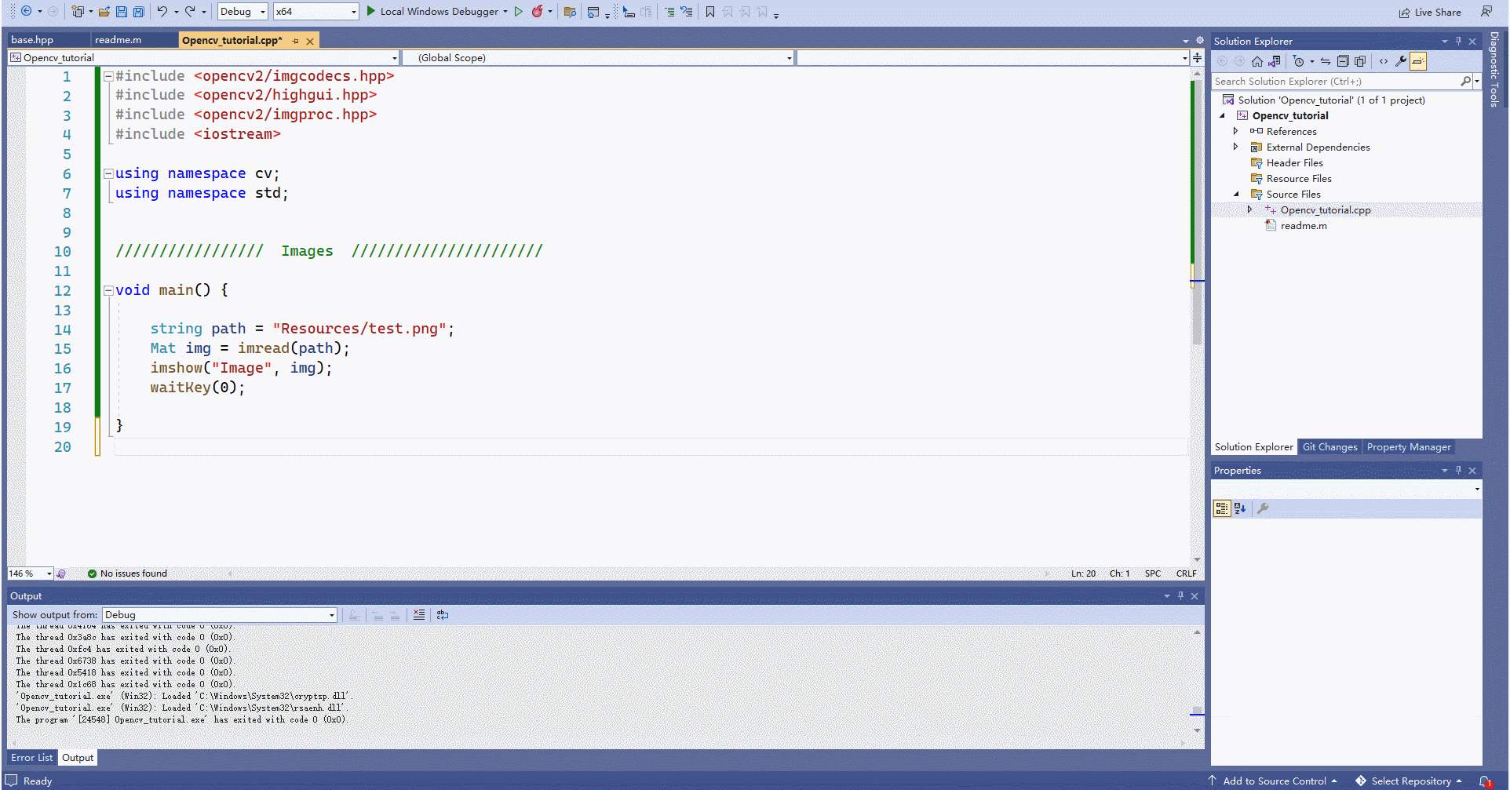The height and width of the screenshot is (790, 1510).
Task: Expand the External Dependencies node
Action: coord(1235,147)
